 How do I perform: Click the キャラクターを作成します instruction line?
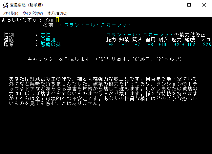pyautogui.click(x=104, y=59)
